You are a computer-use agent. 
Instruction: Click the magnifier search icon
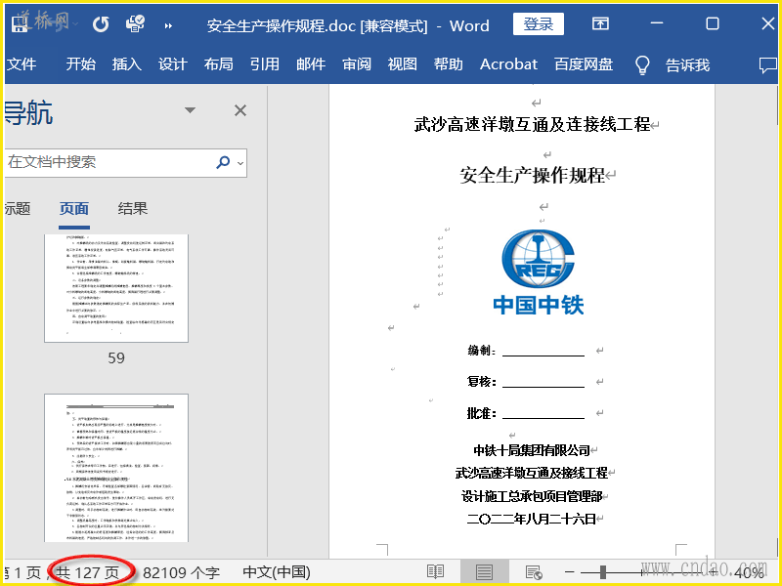point(223,162)
